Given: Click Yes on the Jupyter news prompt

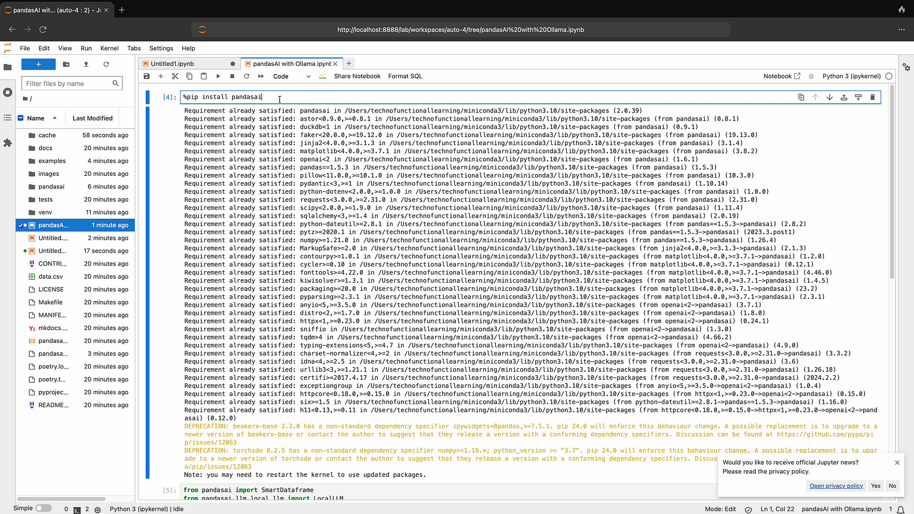Looking at the screenshot, I should pos(876,486).
